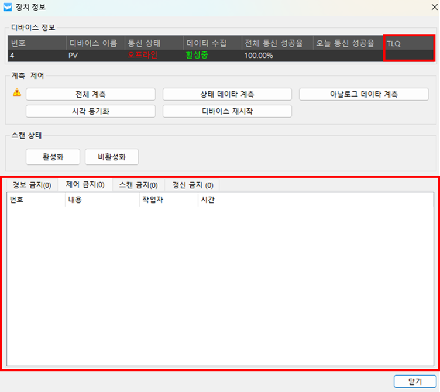The width and height of the screenshot is (440, 392).
Task: Switch to the 경보 금지(0) tab
Action: tap(32, 185)
